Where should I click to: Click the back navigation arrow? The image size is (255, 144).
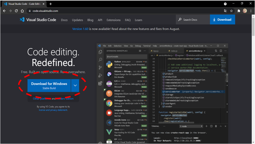(4, 11)
